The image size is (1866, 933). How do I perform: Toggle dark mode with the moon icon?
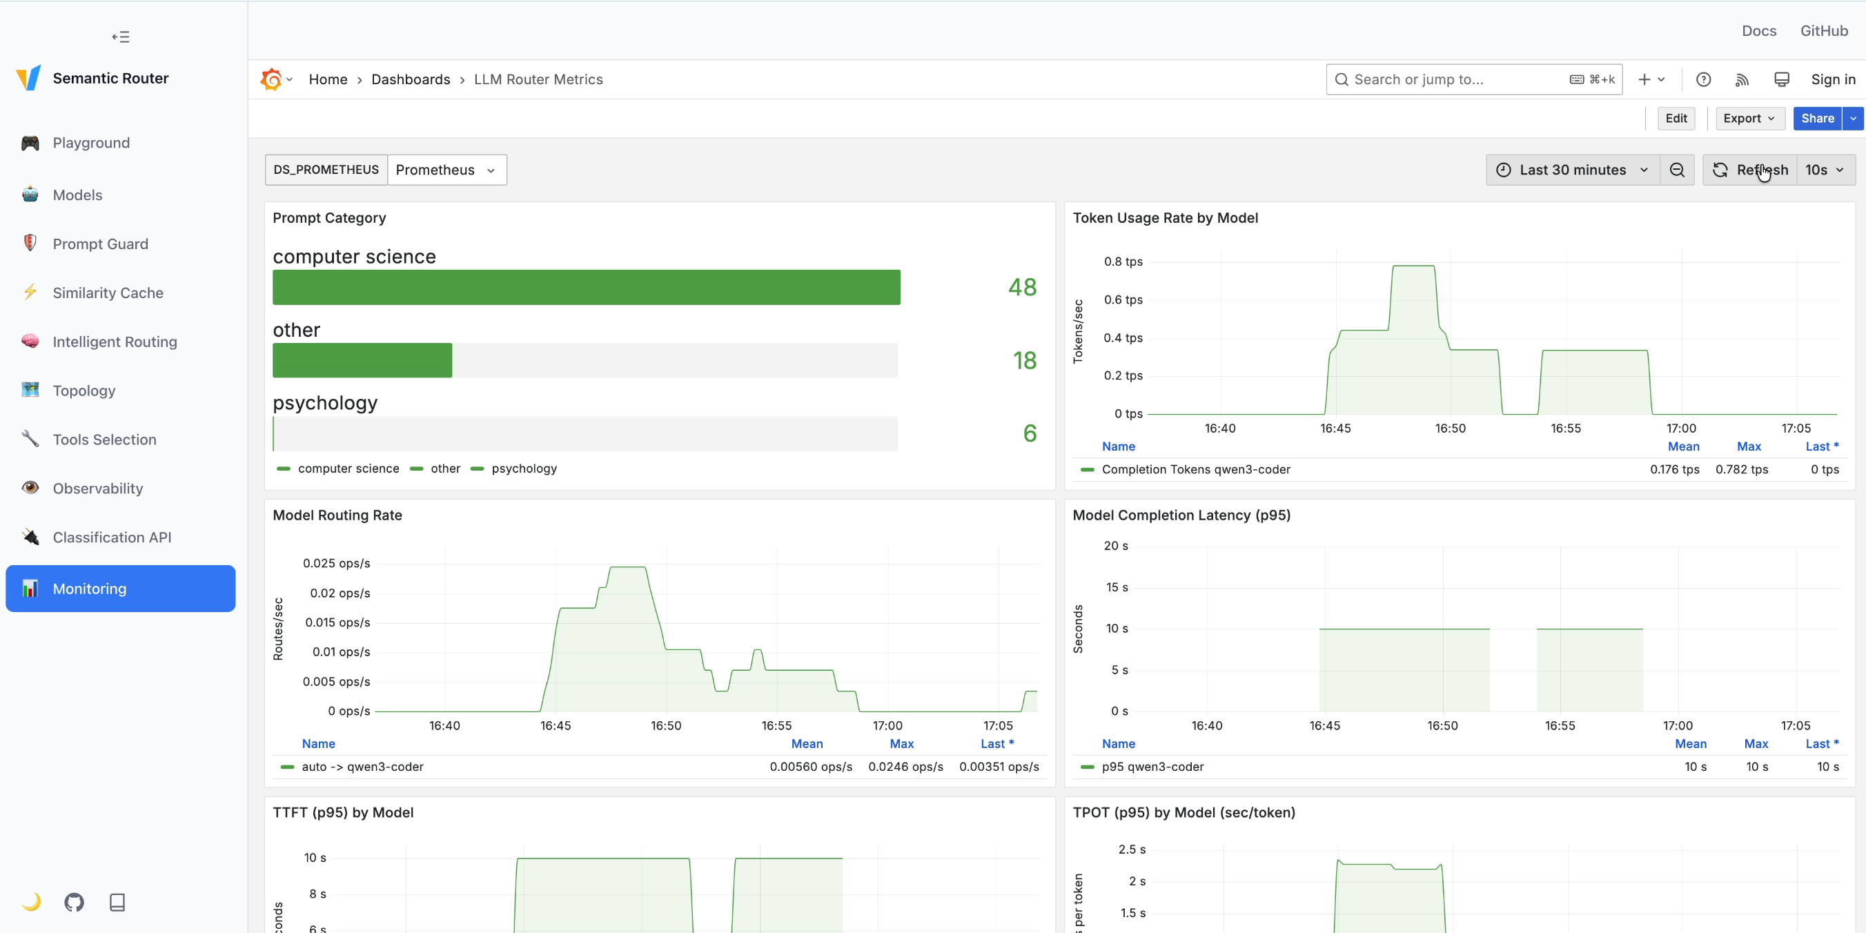32,902
